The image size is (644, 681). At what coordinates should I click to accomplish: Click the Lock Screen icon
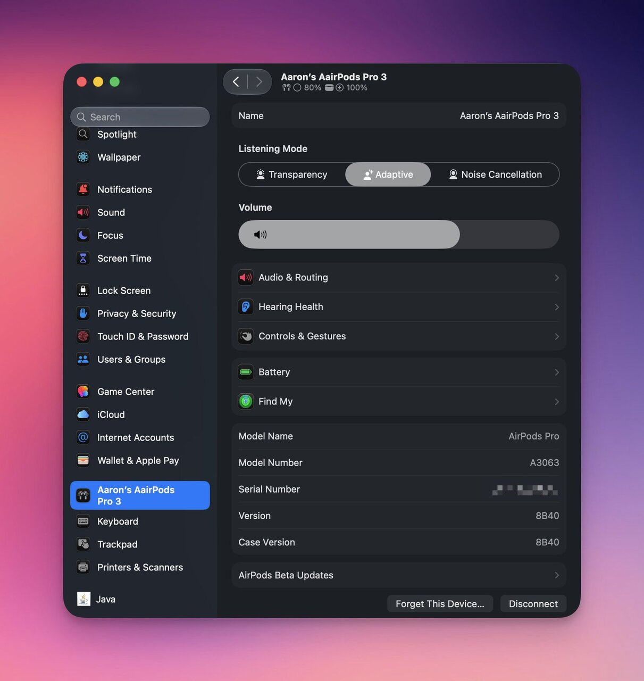click(83, 290)
